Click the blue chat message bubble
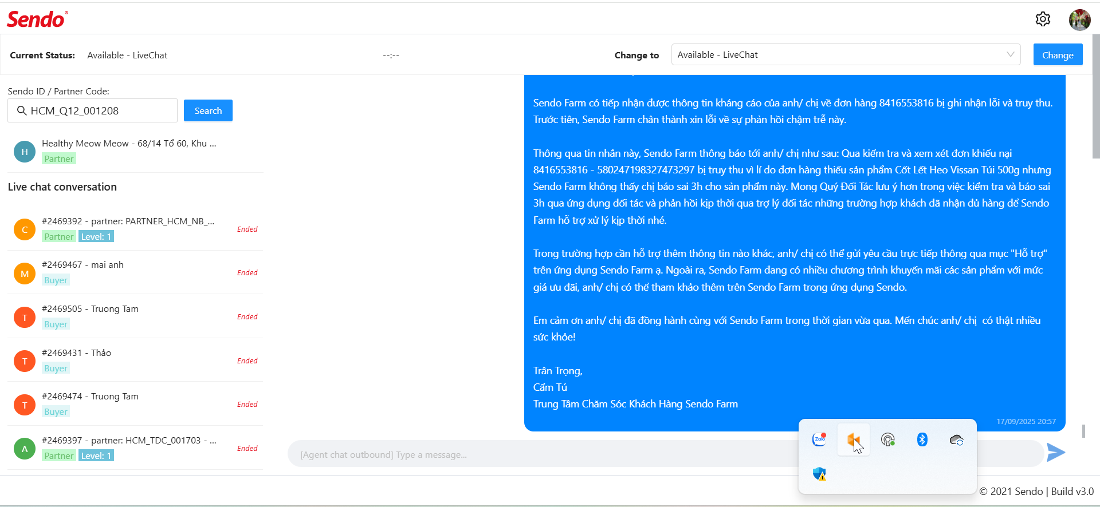This screenshot has height=507, width=1100. click(795, 252)
